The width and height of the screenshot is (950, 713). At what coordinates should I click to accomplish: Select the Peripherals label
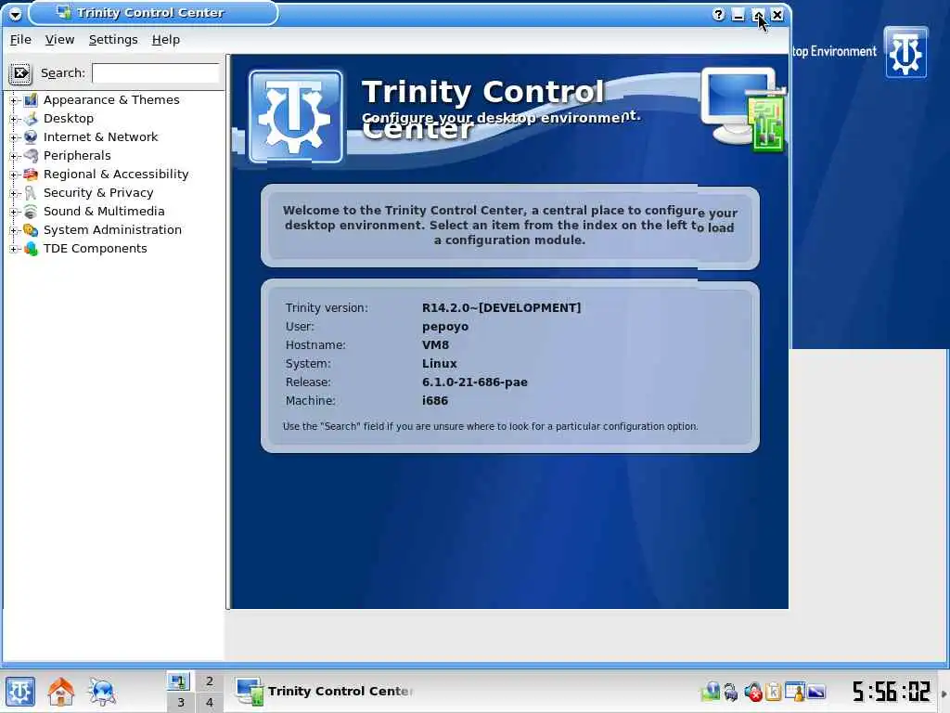(x=77, y=156)
